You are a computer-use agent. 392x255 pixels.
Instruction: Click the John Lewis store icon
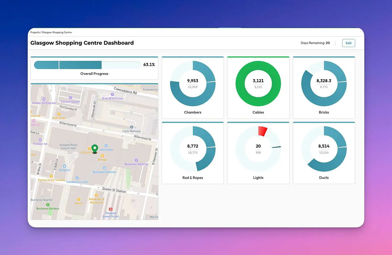(x=106, y=145)
